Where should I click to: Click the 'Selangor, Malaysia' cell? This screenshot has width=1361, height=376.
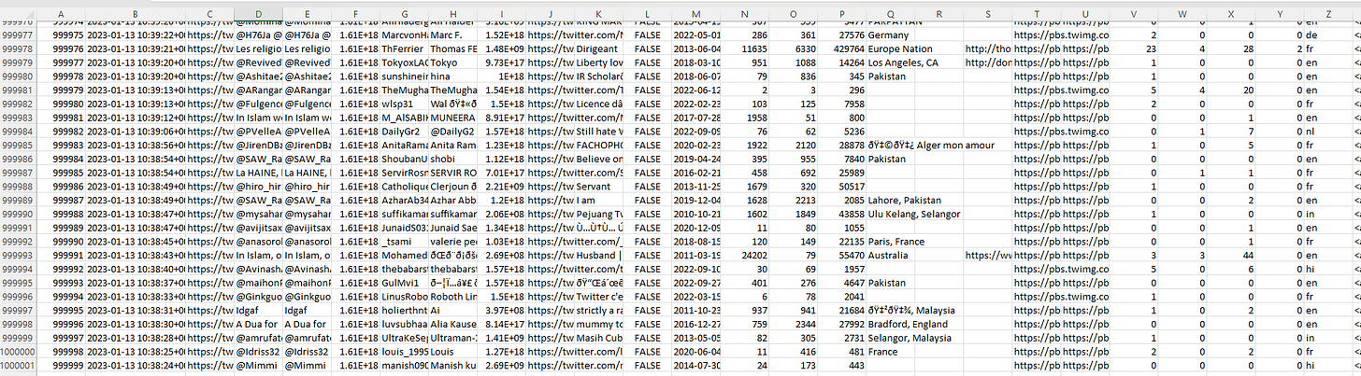[891, 338]
